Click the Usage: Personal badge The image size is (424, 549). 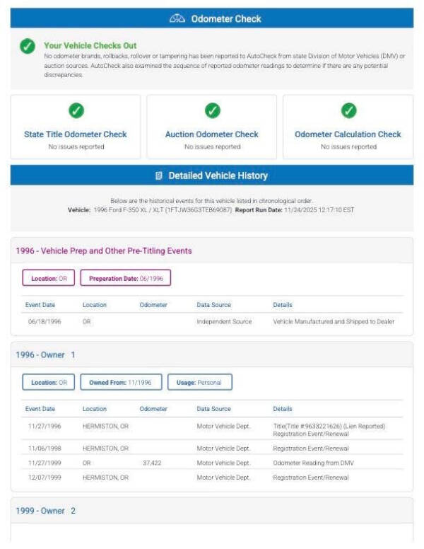tap(199, 383)
